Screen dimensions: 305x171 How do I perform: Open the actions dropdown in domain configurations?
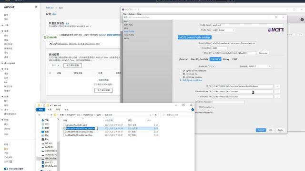click(x=55, y=66)
